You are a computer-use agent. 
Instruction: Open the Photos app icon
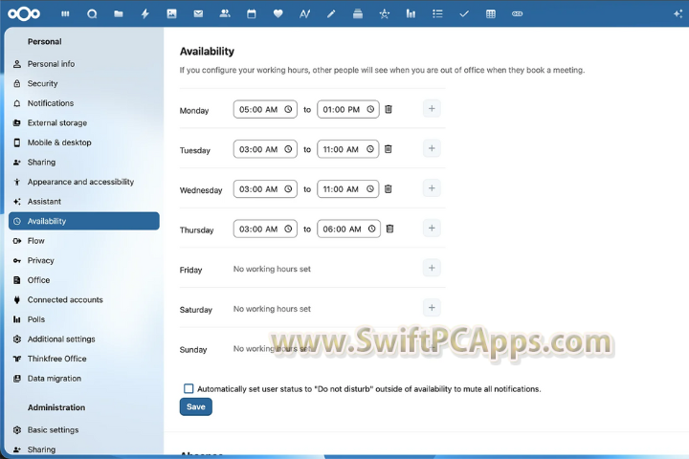172,14
